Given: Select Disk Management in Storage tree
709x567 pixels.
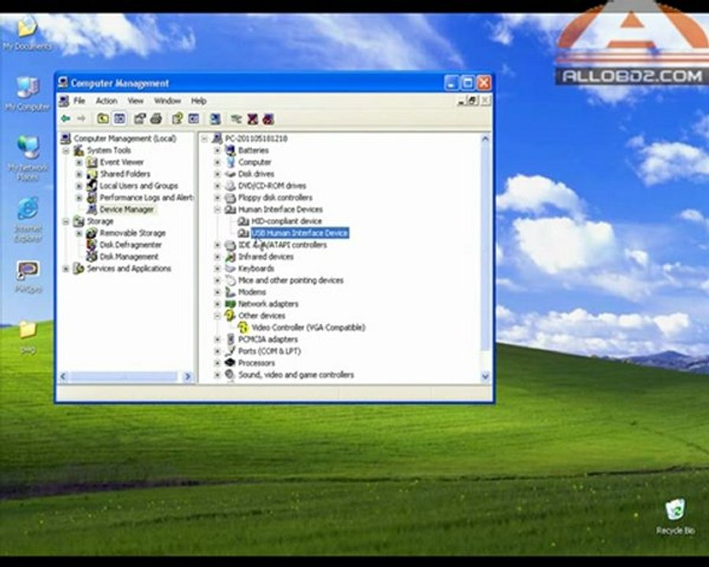Looking at the screenshot, I should point(128,257).
